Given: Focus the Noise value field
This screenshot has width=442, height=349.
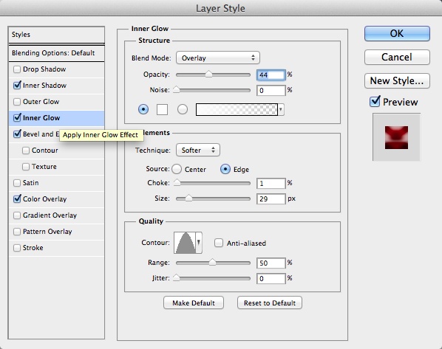Looking at the screenshot, I should [x=271, y=90].
